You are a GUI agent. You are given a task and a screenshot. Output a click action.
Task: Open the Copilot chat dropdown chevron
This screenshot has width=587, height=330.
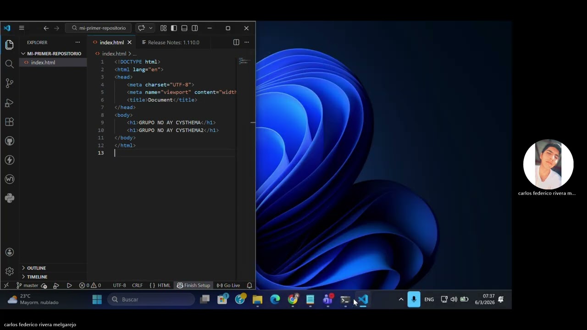coord(150,28)
